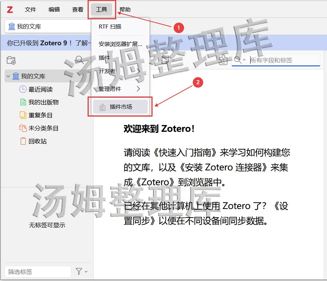327x281 pixels.
Task: Open the new note dropdown arrow
Action: pyautogui.click(x=173, y=60)
